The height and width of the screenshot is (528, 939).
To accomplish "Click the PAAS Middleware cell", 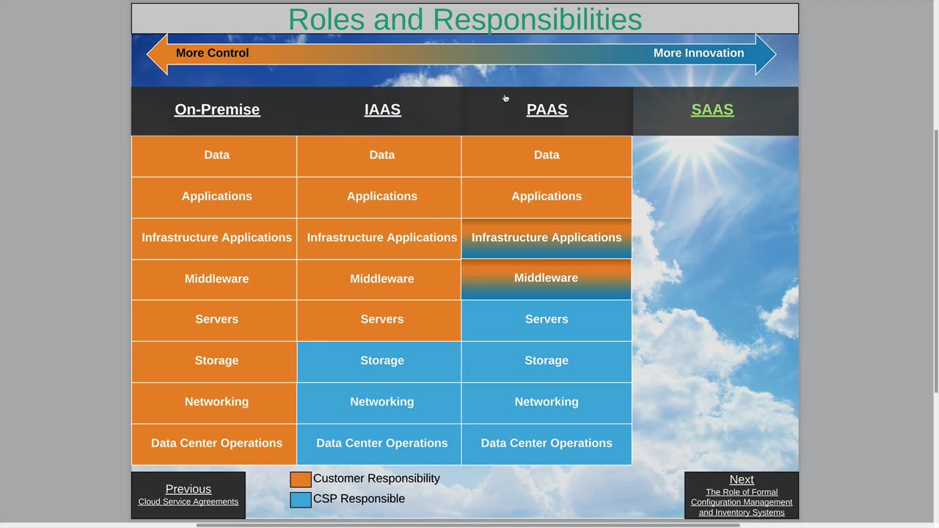I will tap(547, 279).
